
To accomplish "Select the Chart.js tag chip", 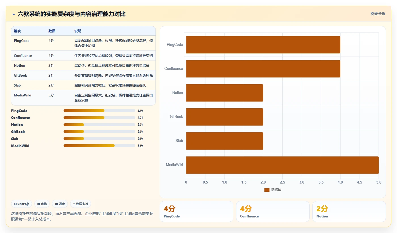I will pyautogui.click(x=22, y=204).
